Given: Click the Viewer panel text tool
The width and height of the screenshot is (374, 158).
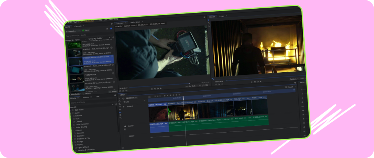Looking at the screenshot, I should tap(209, 26).
